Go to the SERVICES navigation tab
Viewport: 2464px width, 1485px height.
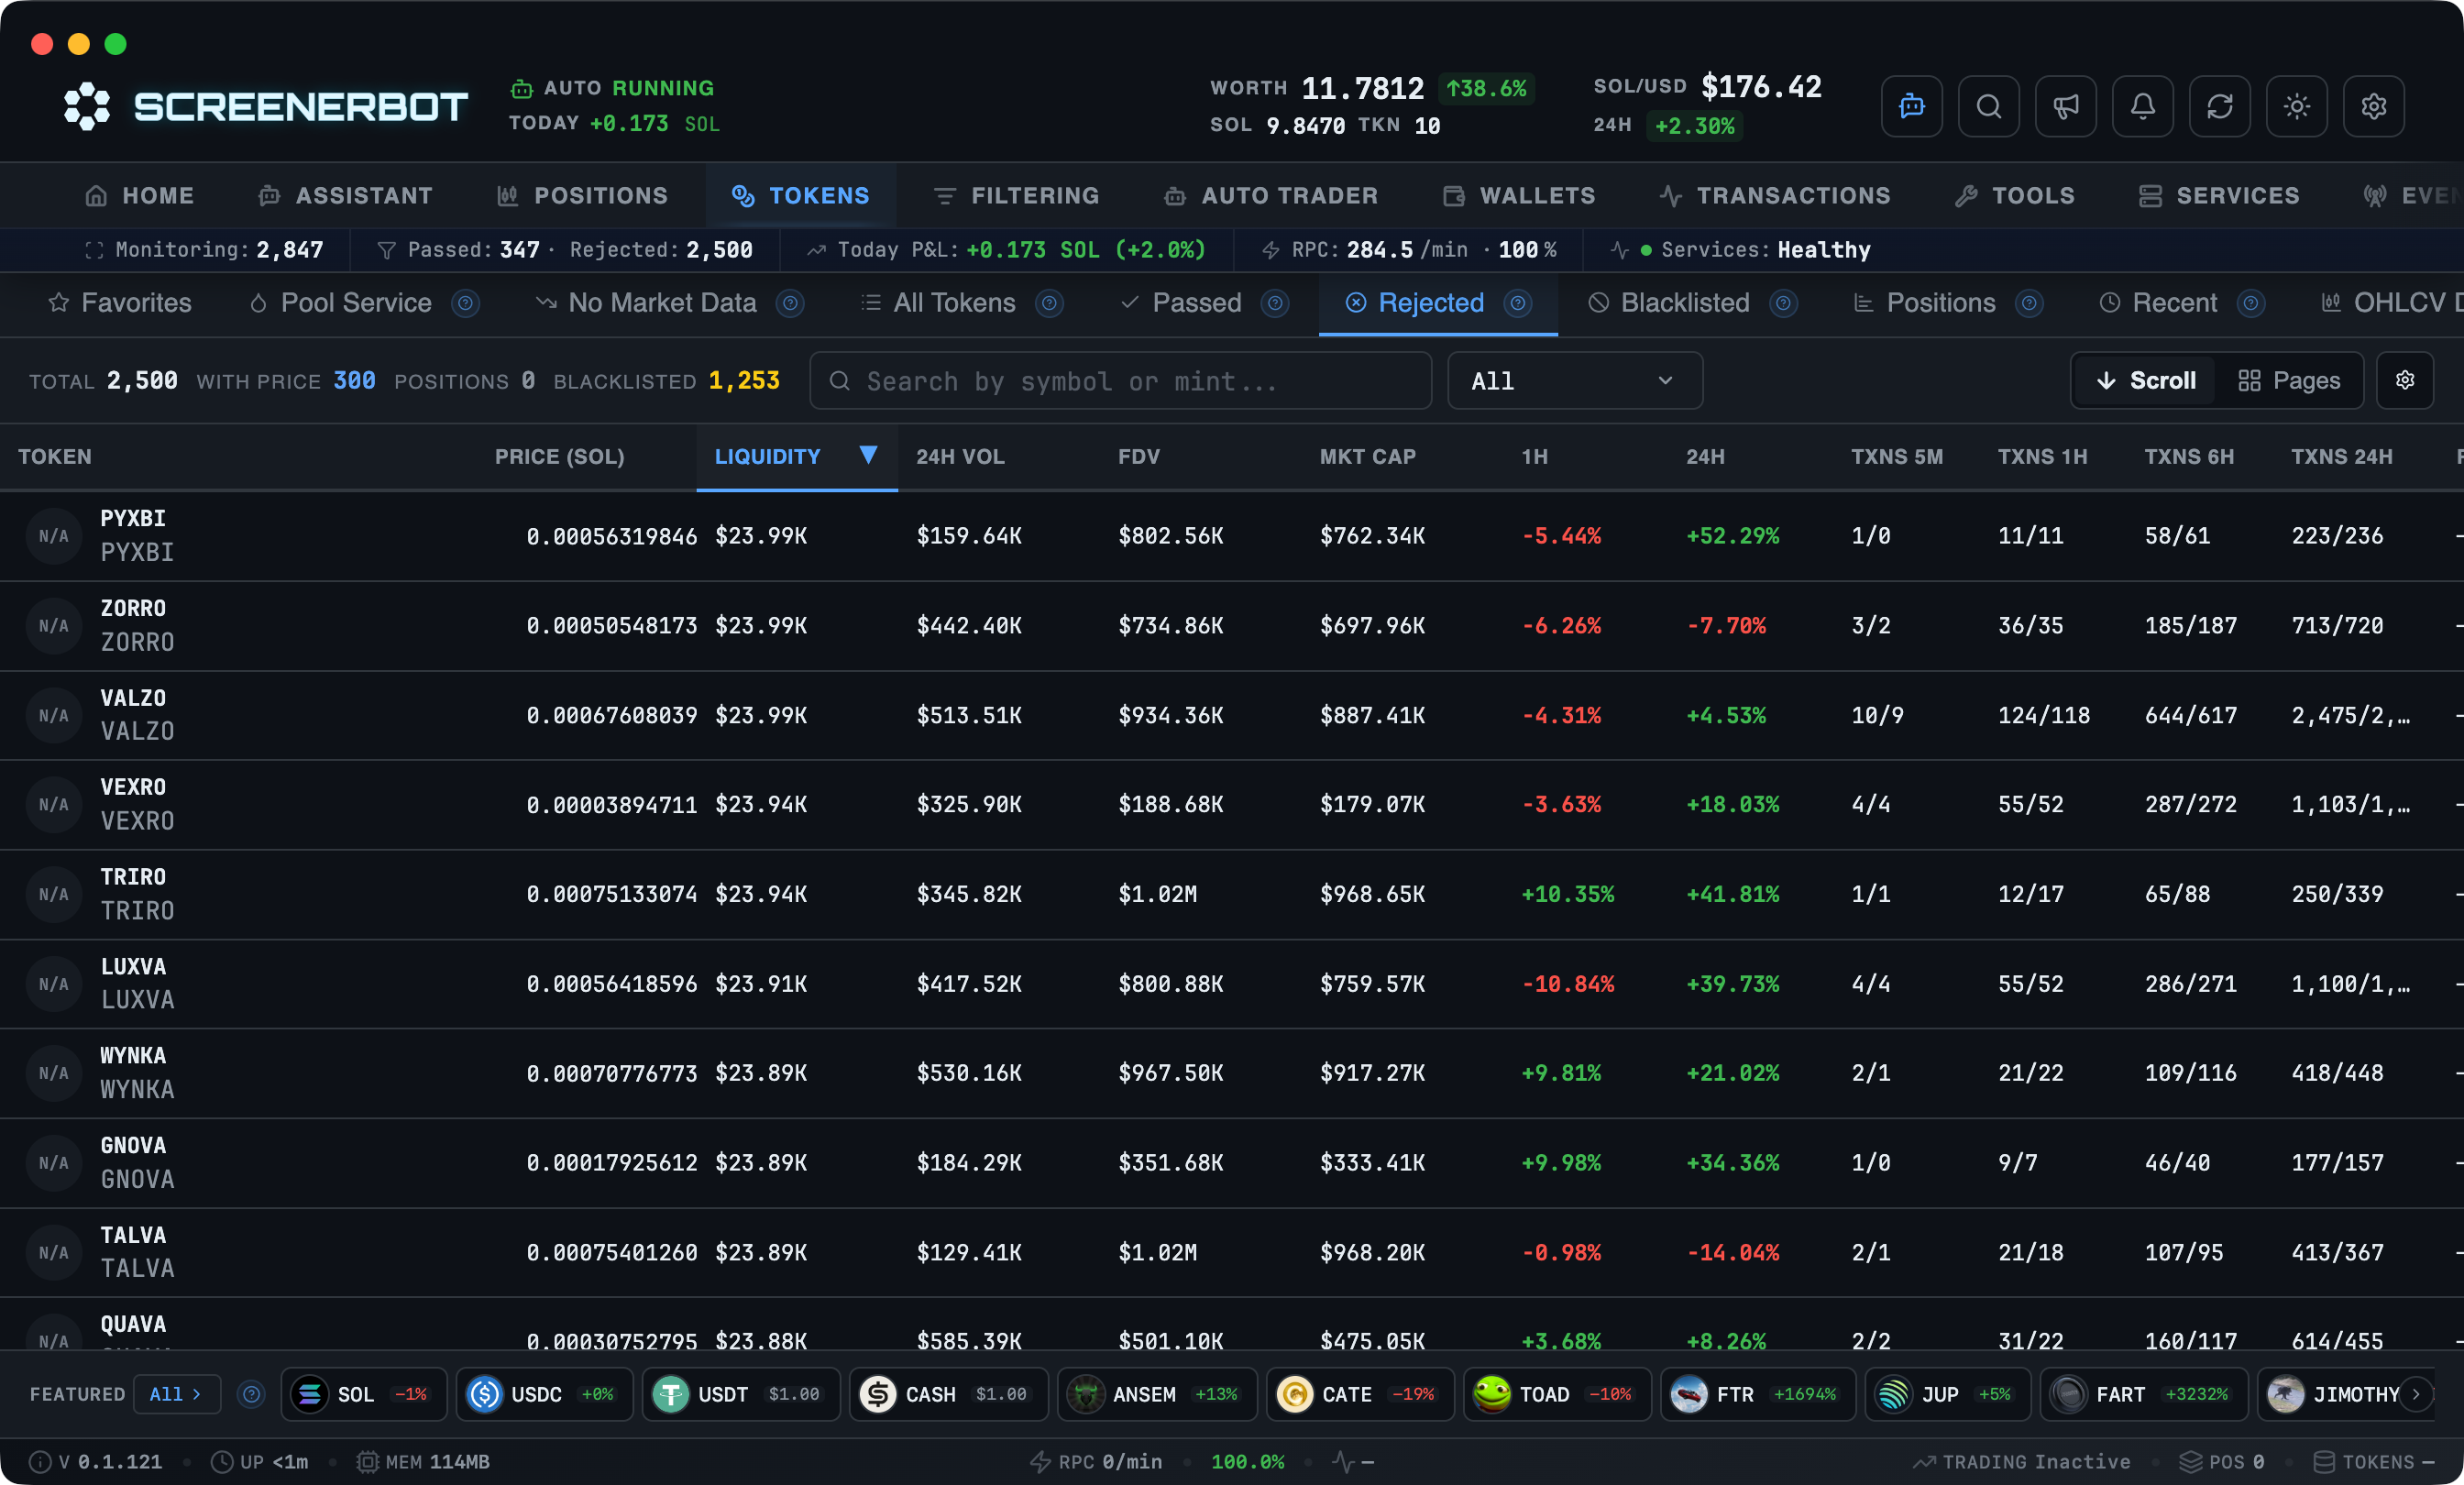coord(2219,196)
